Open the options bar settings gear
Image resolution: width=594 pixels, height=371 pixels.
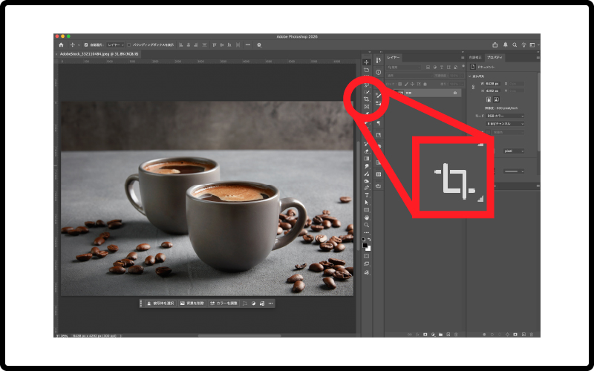tap(259, 45)
